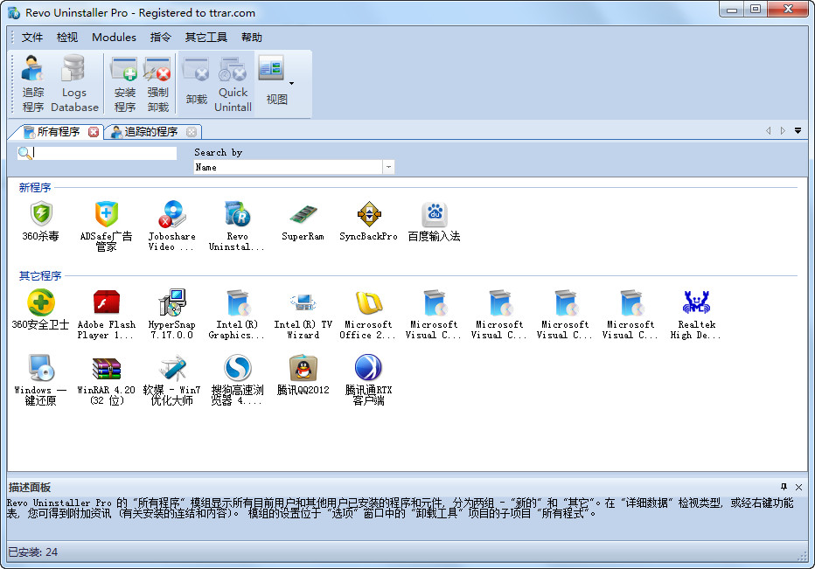The image size is (815, 569).
Task: Click the 描述面板 panel title
Action: [x=30, y=488]
